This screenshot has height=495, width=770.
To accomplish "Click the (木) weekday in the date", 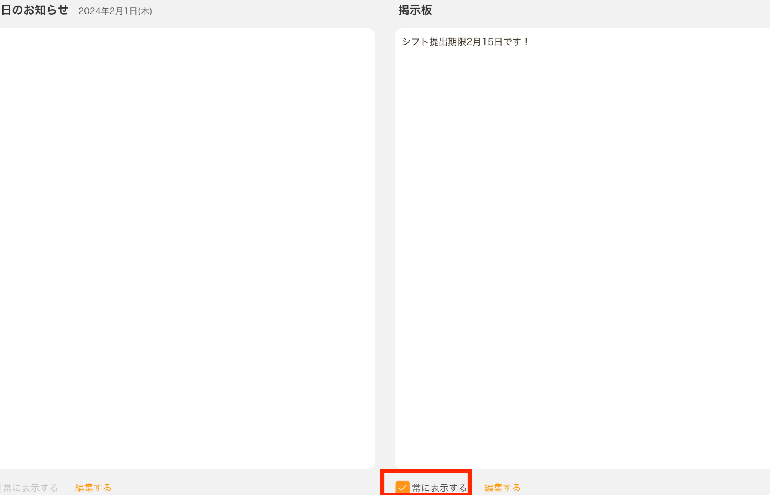I will click(x=145, y=11).
